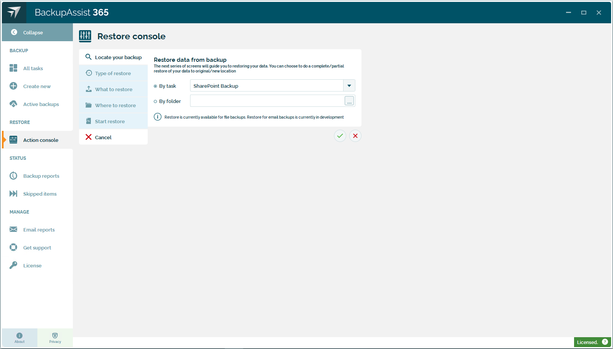Click the What to restore upload icon
Image resolution: width=613 pixels, height=349 pixels.
[89, 89]
